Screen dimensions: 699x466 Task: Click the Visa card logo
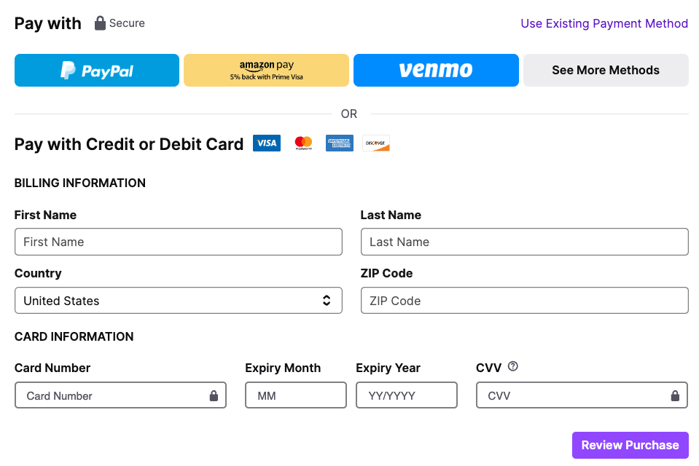[267, 143]
